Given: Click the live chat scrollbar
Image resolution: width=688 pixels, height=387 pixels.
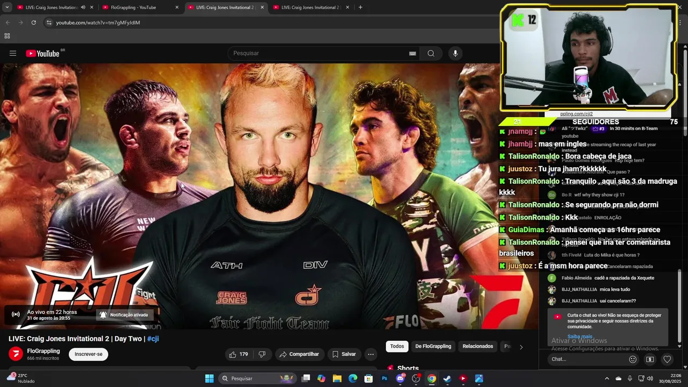Looking at the screenshot, I should [680, 305].
